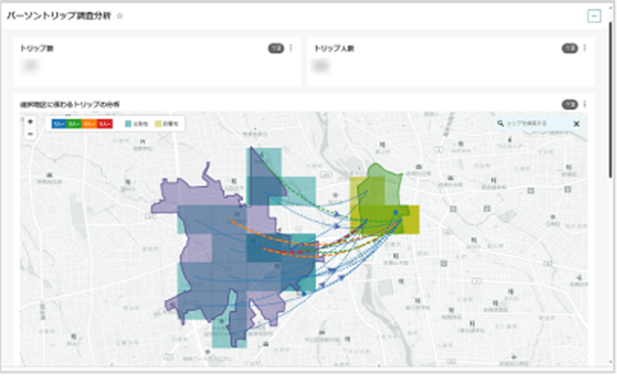Image resolution: width=617 pixels, height=378 pixels.
Task: Open the three-dot menu on the map analysis card
Action: (585, 104)
